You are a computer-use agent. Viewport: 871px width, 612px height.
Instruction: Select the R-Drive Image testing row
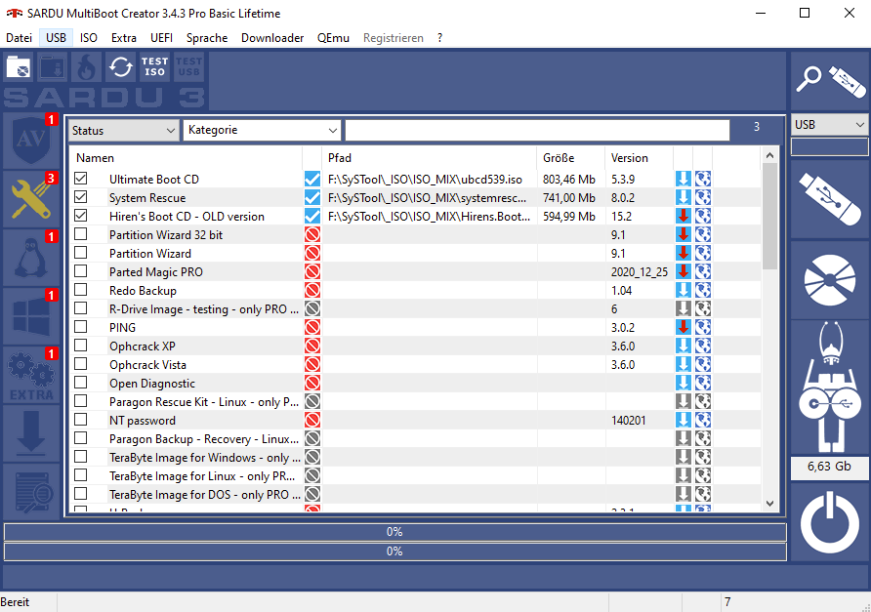[x=415, y=308]
